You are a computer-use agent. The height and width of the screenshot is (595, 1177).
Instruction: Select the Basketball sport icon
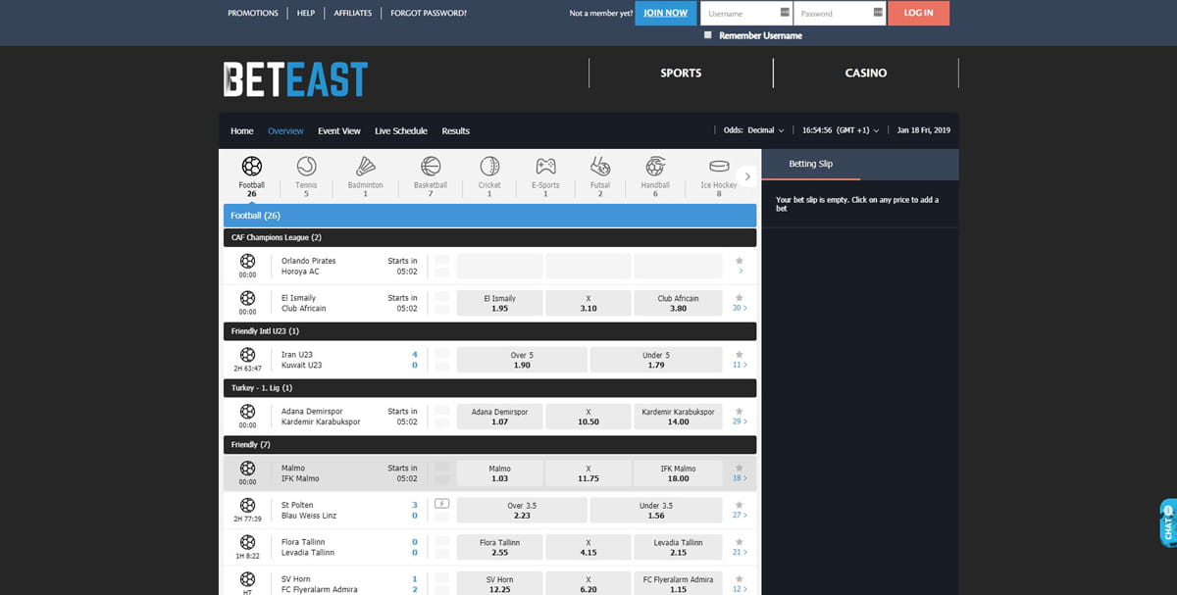[x=430, y=166]
